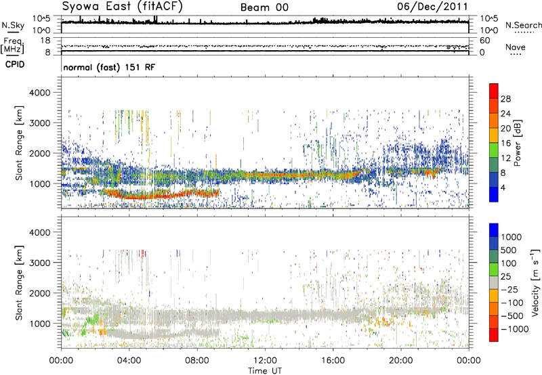Click the '04:00' time axis label
The image size is (542, 375).
(x=129, y=361)
